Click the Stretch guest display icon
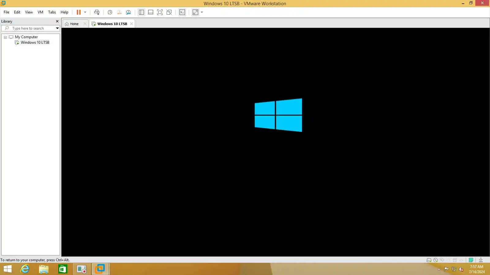Image resolution: width=490 pixels, height=275 pixels. [x=195, y=12]
